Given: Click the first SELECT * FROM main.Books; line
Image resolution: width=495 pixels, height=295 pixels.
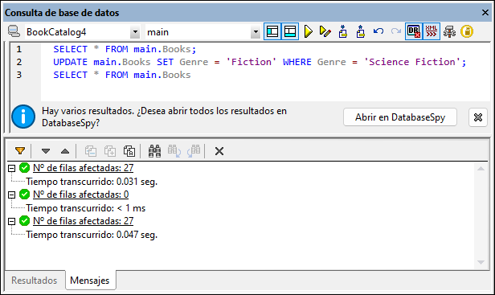Looking at the screenshot, I should 125,49.
